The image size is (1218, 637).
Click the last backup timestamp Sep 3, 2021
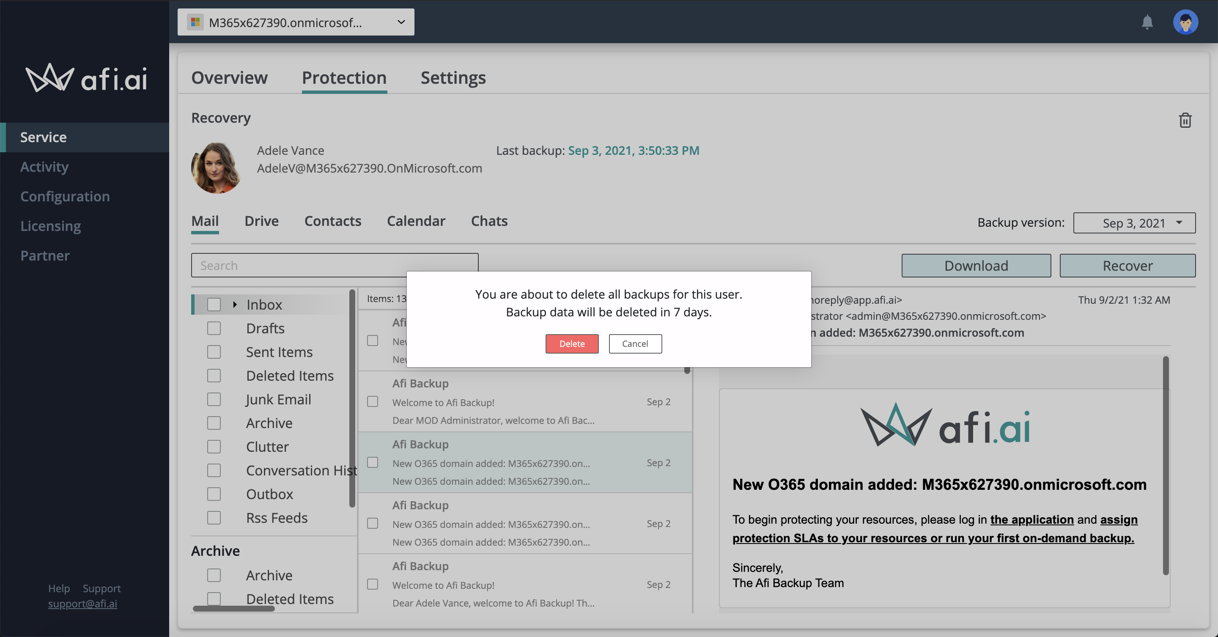633,151
